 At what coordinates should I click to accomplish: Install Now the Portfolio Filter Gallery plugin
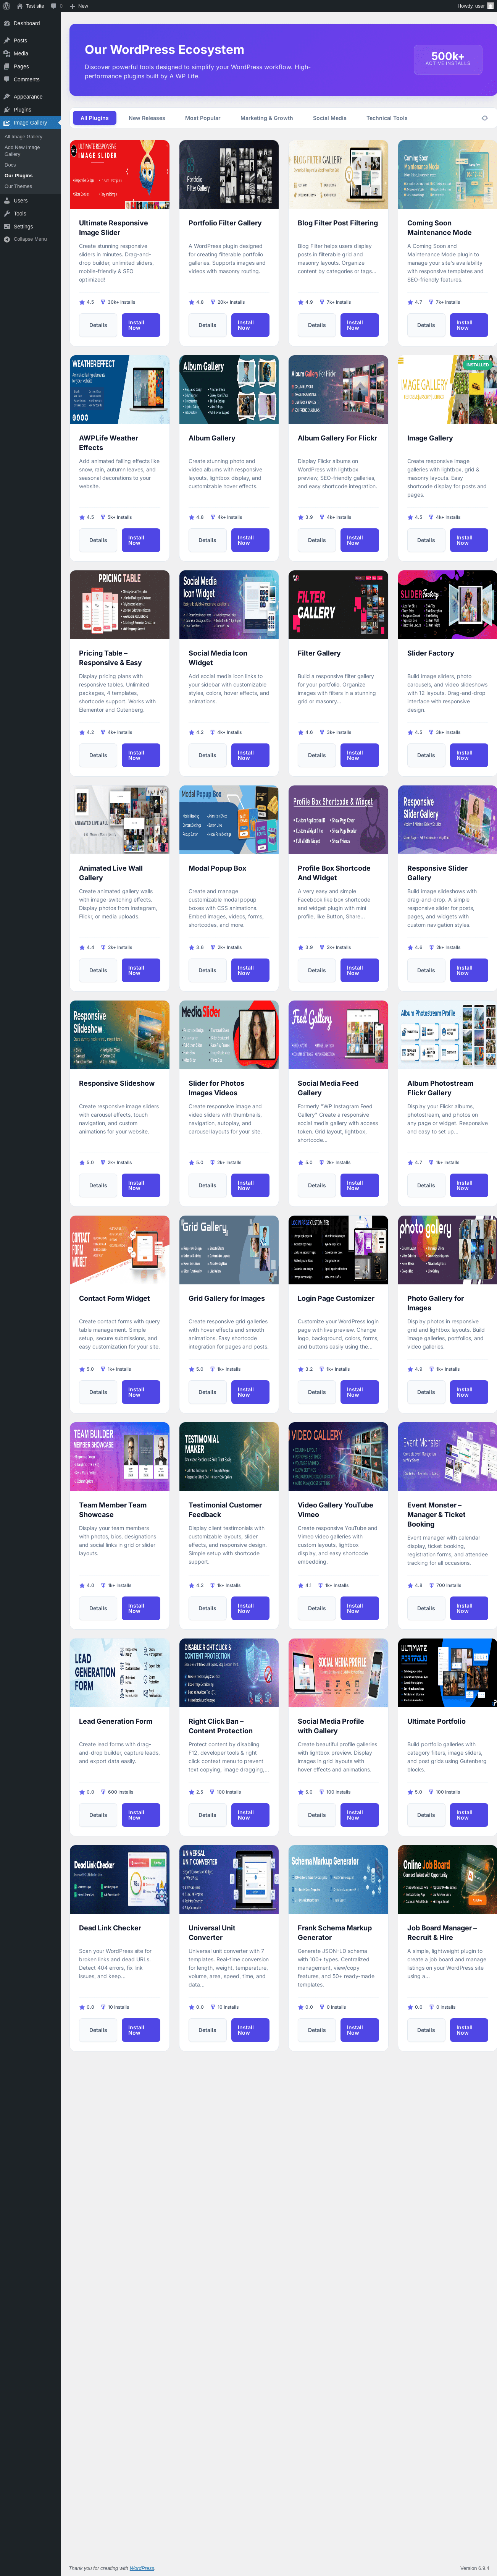pos(250,325)
